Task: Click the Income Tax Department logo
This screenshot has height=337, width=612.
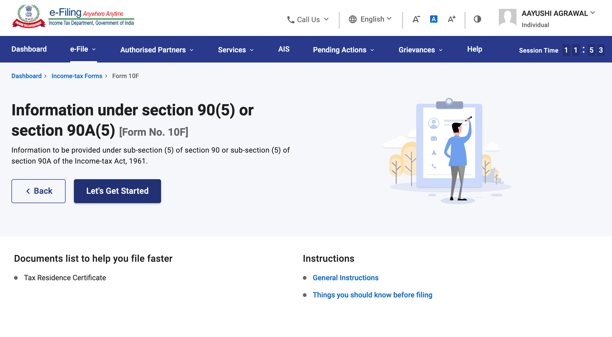Action: (x=29, y=16)
